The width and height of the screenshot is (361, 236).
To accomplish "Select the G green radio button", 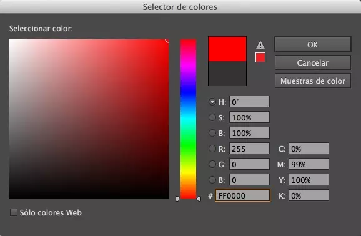I will click(212, 164).
